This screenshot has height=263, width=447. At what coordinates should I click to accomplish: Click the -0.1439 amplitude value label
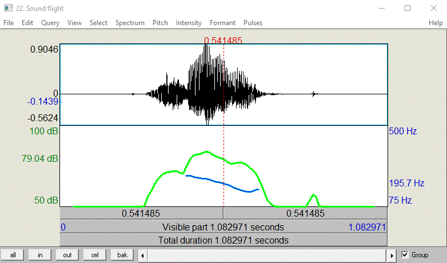tap(43, 102)
